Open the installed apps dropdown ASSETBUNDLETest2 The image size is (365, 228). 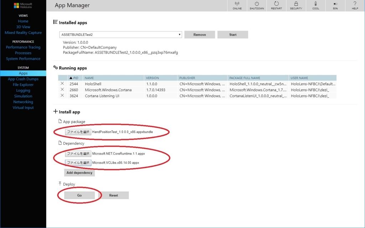(120, 34)
